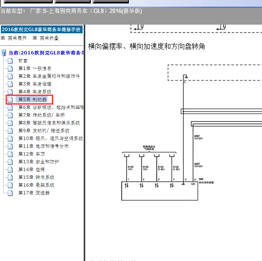Open 第2章 车身金属构件和装饰件
This screenshot has height=261, width=262.
pos(49,76)
